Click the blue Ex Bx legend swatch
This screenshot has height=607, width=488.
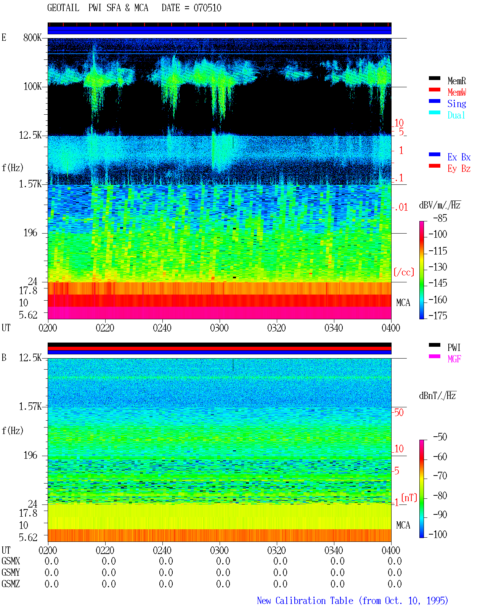pyautogui.click(x=435, y=155)
